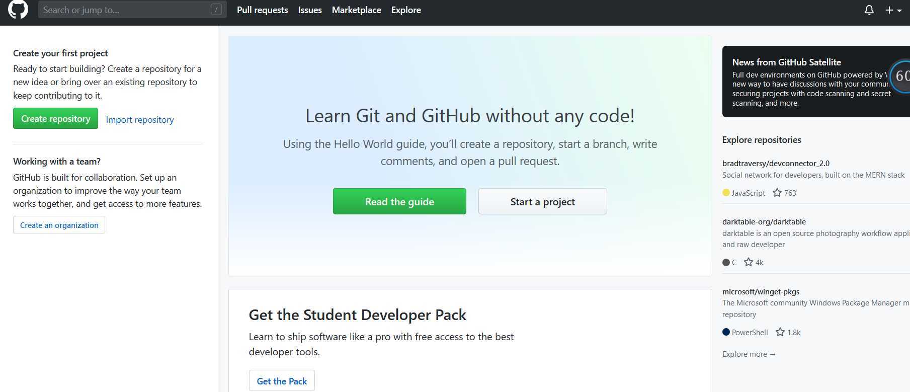Viewport: 910px width, 392px height.
Task: Click the GitHub Octocat logo
Action: click(18, 10)
